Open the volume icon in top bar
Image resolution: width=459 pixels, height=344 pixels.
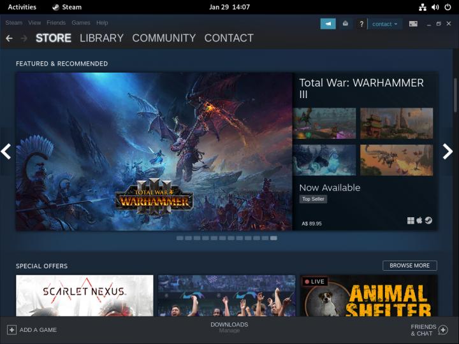[x=435, y=7]
